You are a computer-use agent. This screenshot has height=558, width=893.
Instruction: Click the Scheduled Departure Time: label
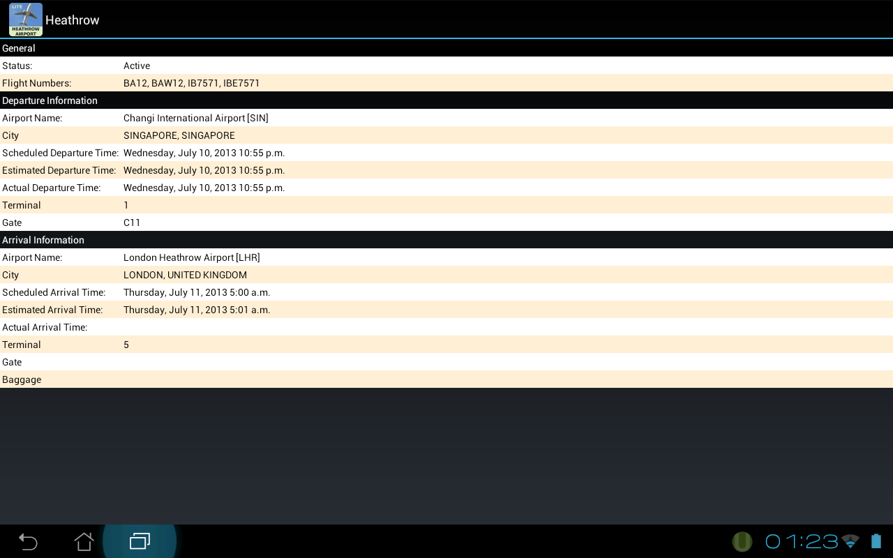(61, 153)
